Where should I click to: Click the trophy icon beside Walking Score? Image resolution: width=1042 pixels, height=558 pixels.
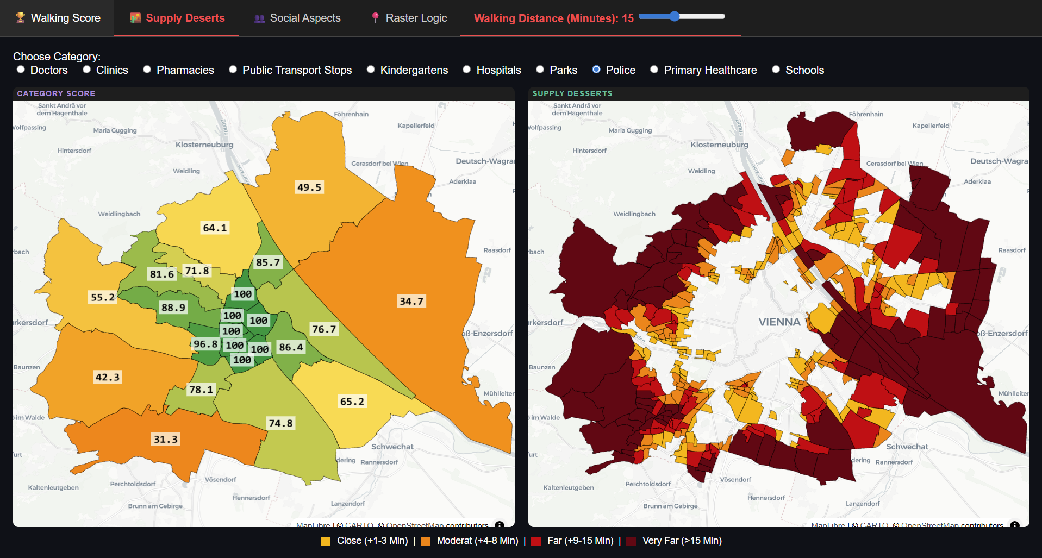[20, 18]
